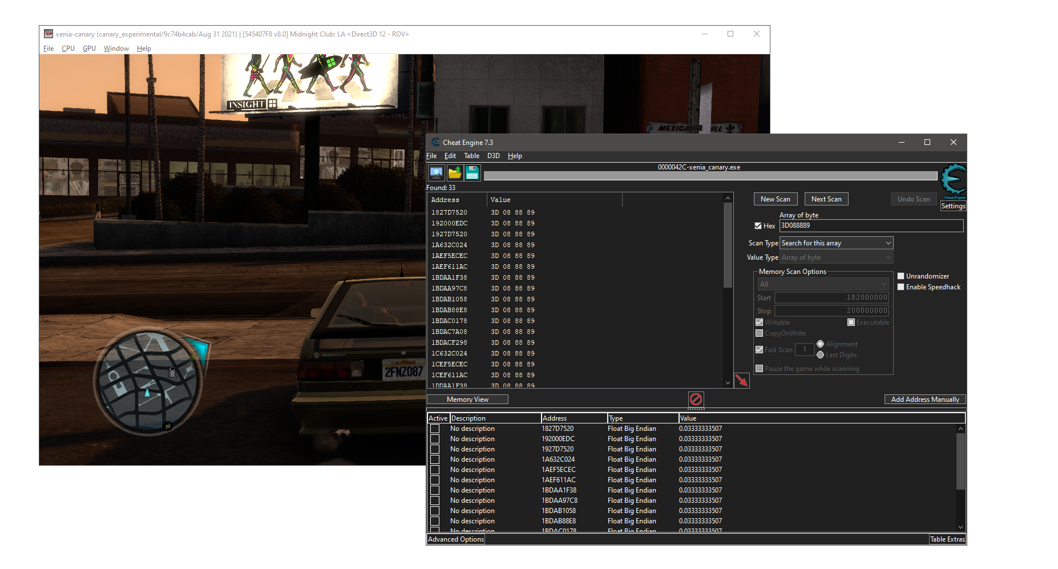Open Cheat Engine Settings
The width and height of the screenshot is (1058, 569).
point(954,206)
